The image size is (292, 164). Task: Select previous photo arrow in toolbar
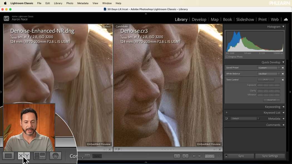click(194, 156)
